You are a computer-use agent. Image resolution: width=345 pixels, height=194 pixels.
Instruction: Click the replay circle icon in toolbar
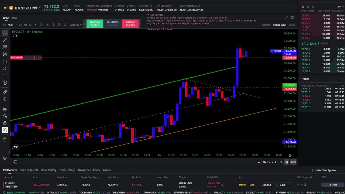[x=65, y=25]
